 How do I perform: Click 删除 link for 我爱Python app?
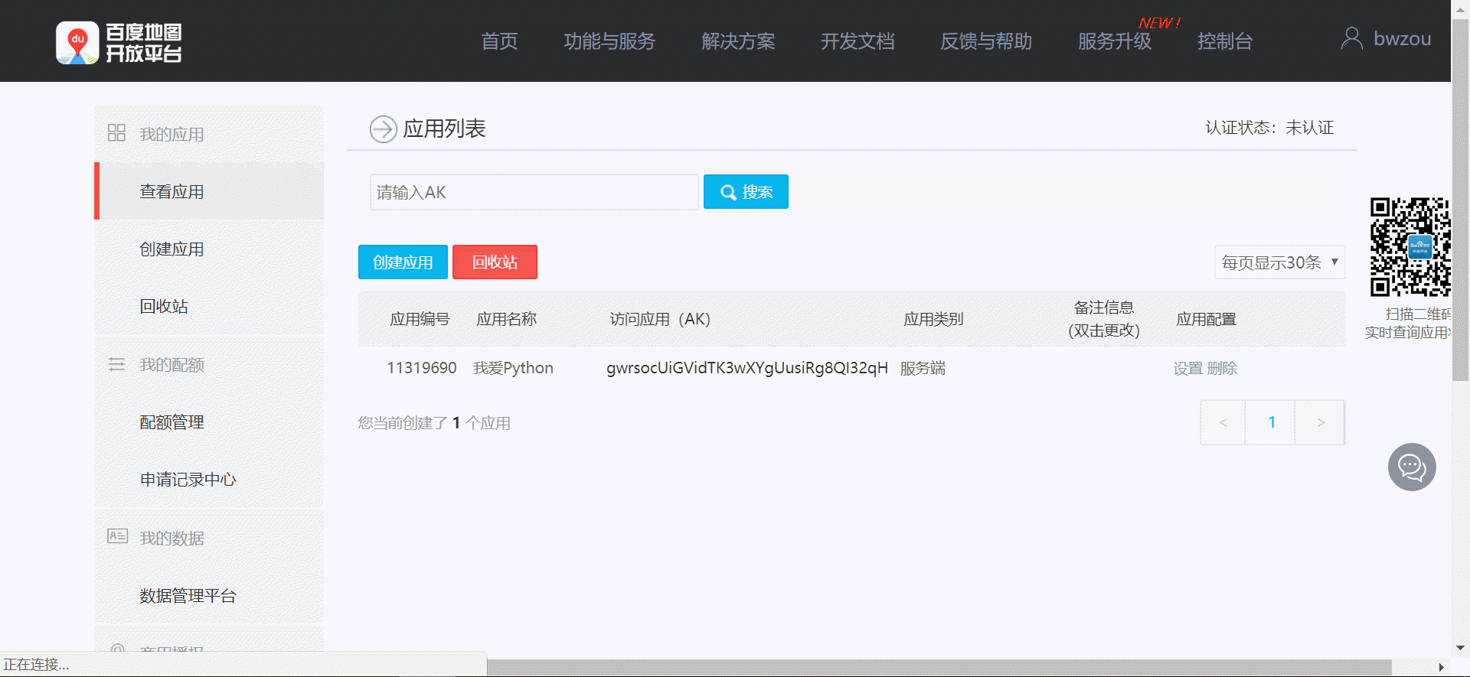click(1222, 369)
